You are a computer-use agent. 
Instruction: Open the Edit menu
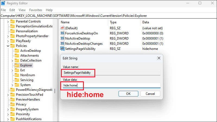(12, 10)
